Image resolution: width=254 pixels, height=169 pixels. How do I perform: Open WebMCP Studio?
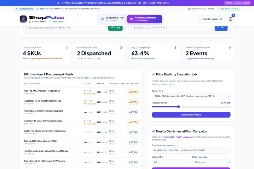click(210, 19)
